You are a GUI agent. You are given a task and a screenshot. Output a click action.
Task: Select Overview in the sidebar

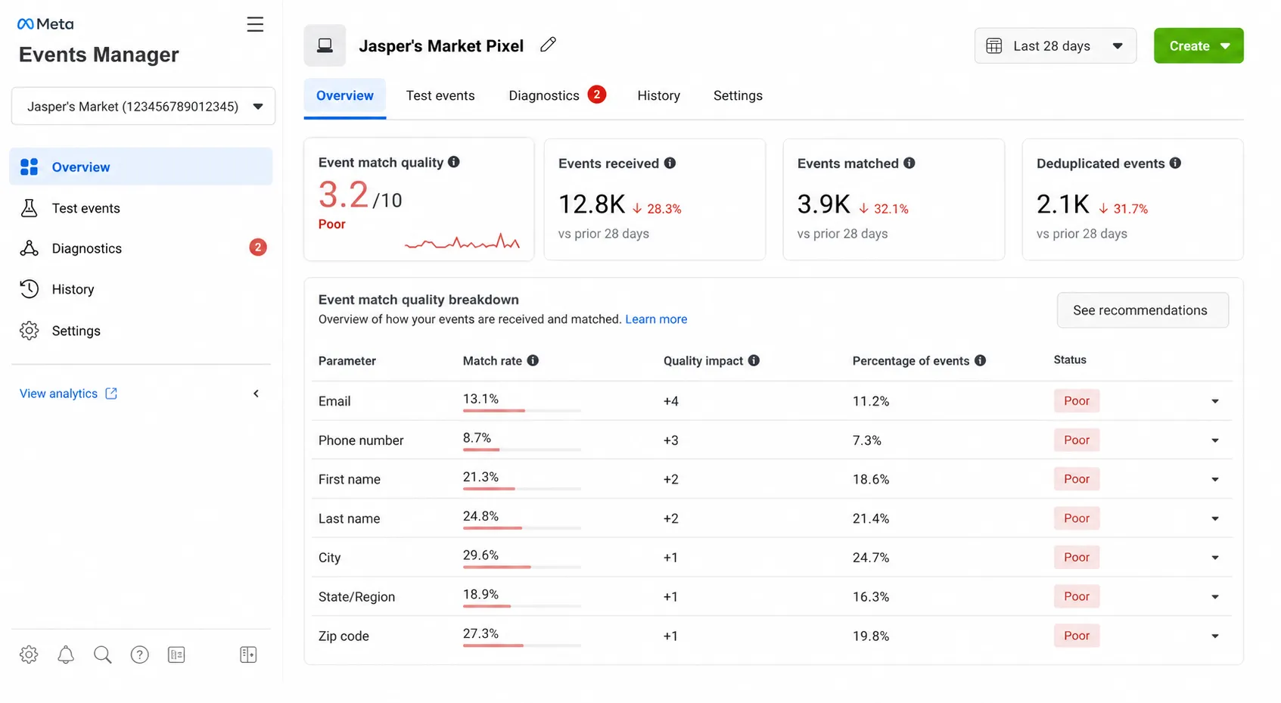(141, 166)
